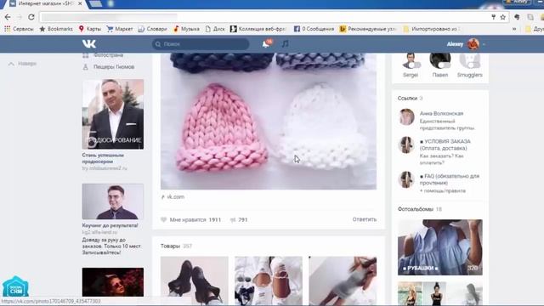Click Ответить link under post
The height and width of the screenshot is (306, 544).
pyautogui.click(x=365, y=219)
